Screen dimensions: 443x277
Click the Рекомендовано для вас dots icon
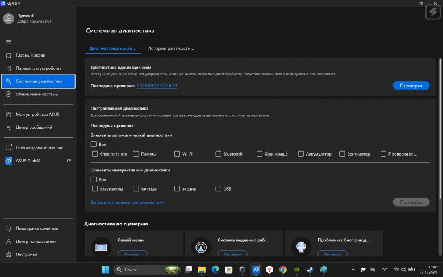[9, 148]
